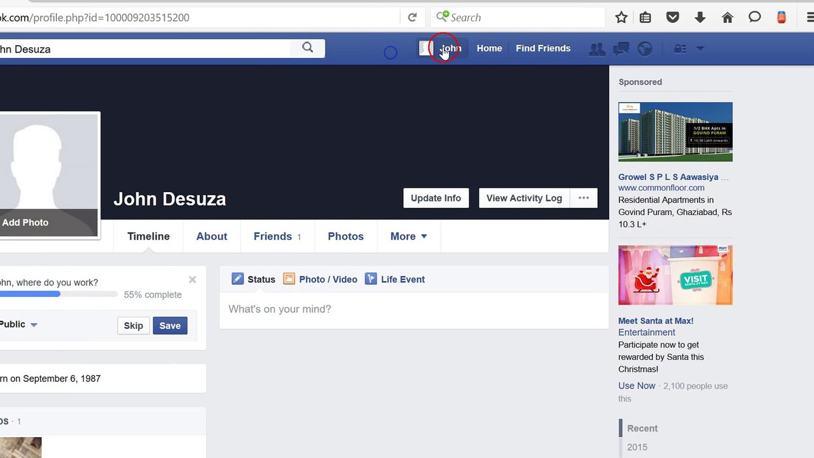Go to Firefox home page
Viewport: 814px width, 458px height.
coord(728,17)
